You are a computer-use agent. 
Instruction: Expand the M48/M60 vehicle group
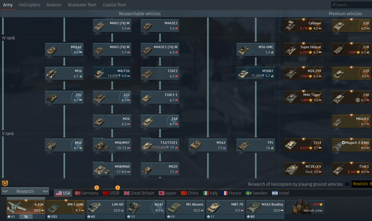coord(112,176)
